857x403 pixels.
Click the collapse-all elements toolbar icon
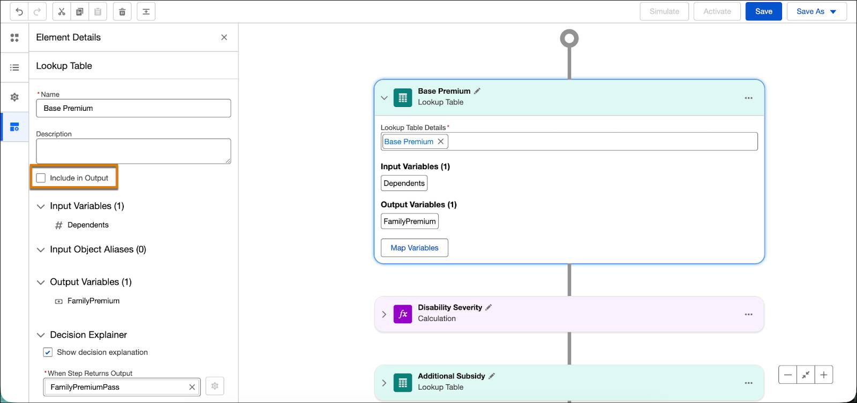point(146,11)
